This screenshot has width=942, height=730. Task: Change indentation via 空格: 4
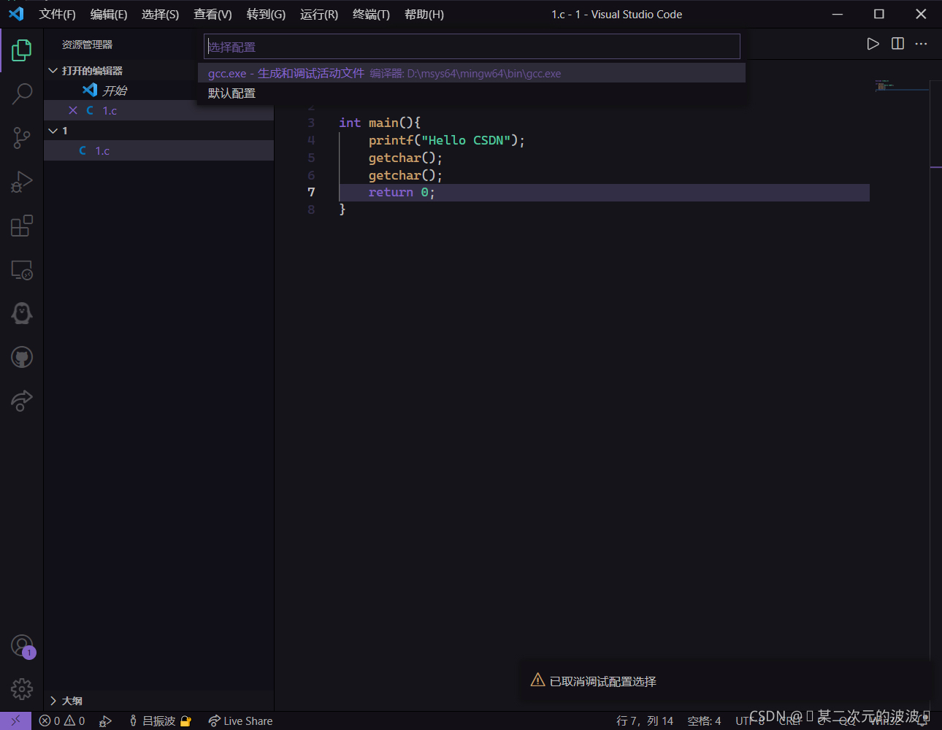[x=704, y=721]
